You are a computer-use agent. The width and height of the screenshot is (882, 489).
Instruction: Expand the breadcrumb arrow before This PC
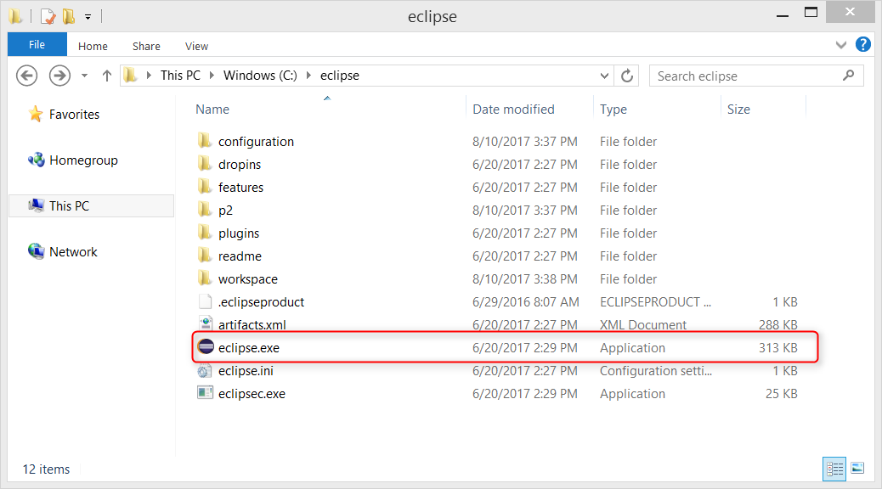click(x=149, y=76)
